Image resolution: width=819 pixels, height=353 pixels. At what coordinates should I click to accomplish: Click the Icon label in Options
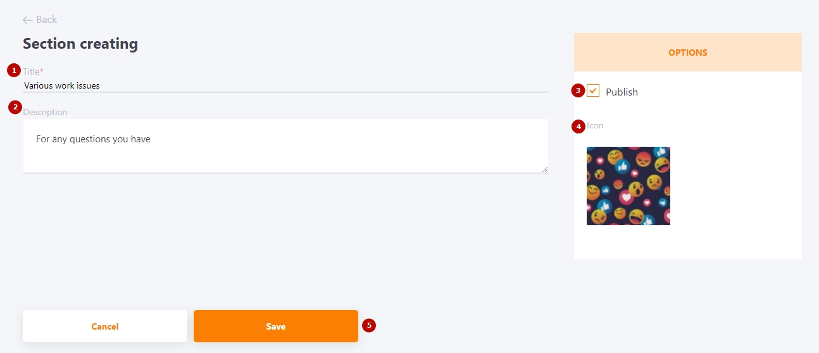[595, 125]
